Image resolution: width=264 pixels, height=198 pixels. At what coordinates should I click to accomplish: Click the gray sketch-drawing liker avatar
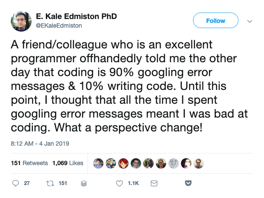pos(173,163)
